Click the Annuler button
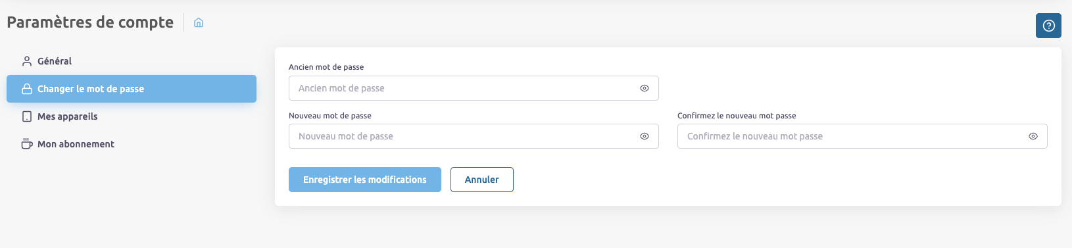Screen dimensions: 1072x248 click(x=482, y=180)
